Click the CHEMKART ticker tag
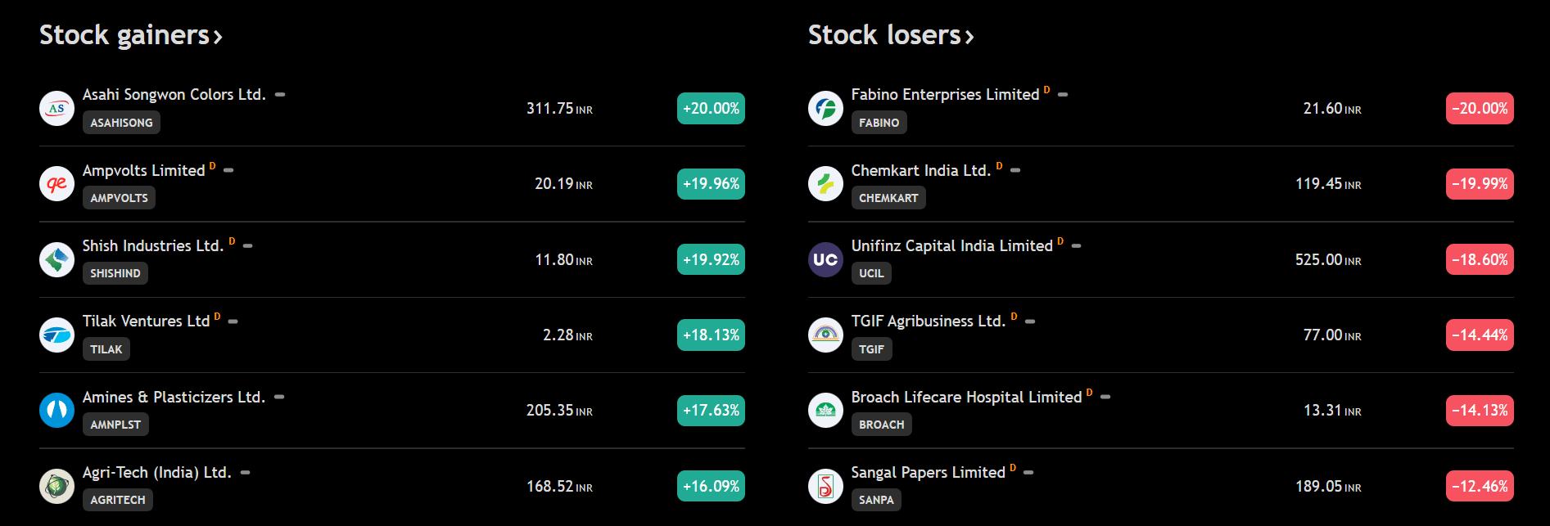The width and height of the screenshot is (1550, 526). [888, 198]
